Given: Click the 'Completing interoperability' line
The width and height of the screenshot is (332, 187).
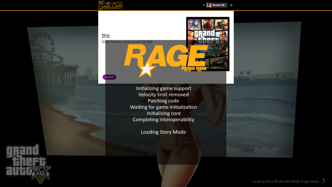Looking at the screenshot, I should (163, 119).
